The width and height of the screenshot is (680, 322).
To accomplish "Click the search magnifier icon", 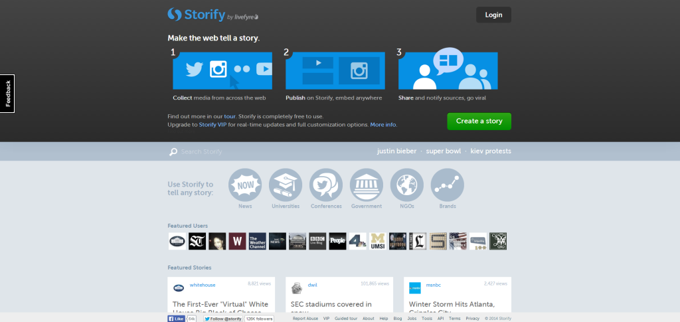I will (x=173, y=151).
